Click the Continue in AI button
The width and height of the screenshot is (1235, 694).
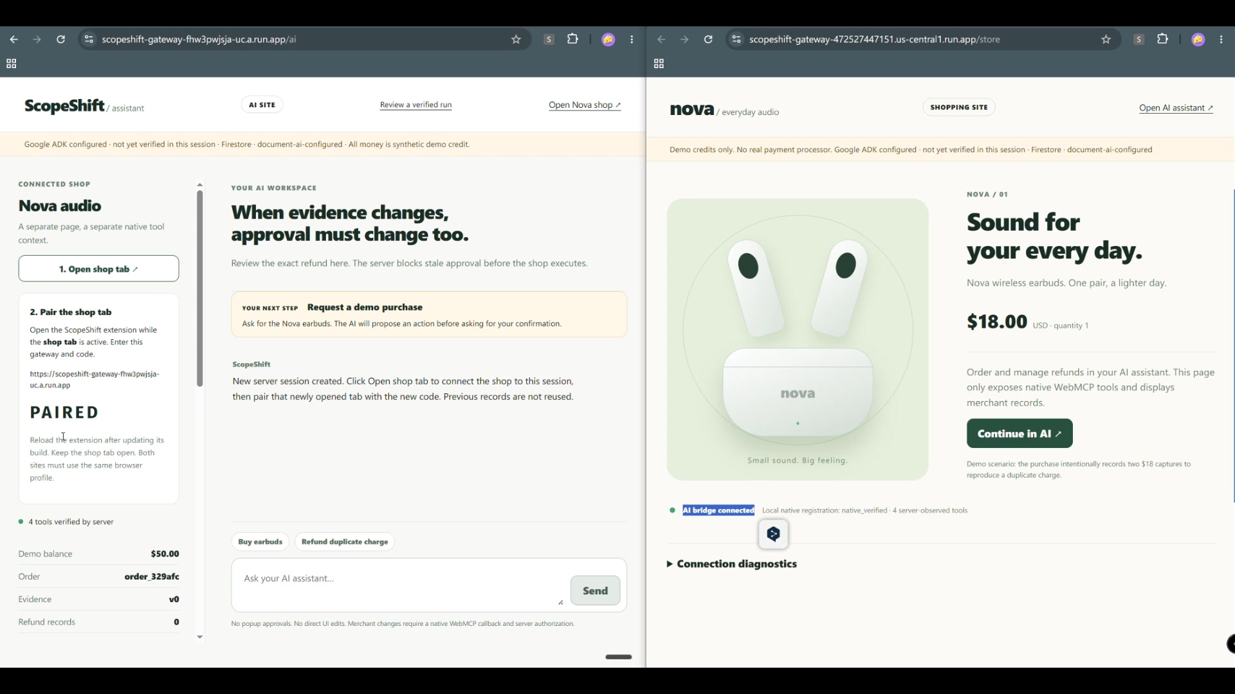[x=1020, y=434]
